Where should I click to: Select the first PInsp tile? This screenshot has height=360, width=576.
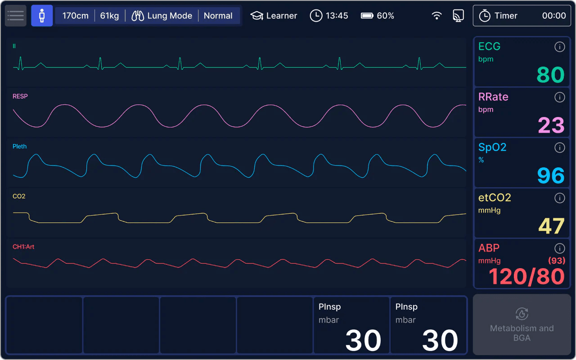tap(351, 325)
